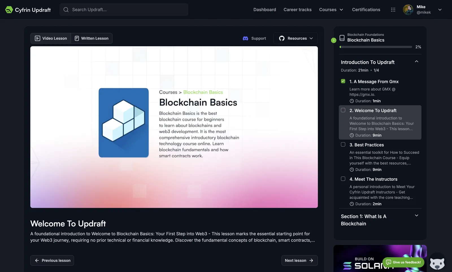Click the Discord Support icon
The width and height of the screenshot is (452, 272).
[x=245, y=38]
